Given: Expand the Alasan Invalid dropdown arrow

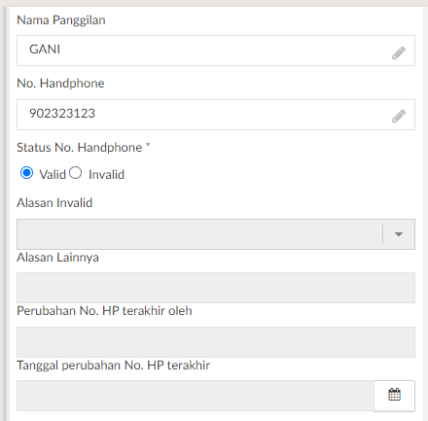Looking at the screenshot, I should click(399, 234).
